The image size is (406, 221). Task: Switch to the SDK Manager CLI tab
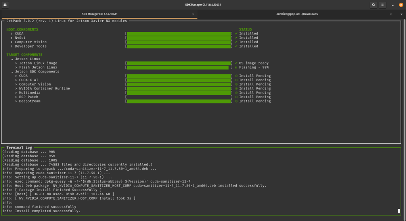[99, 14]
